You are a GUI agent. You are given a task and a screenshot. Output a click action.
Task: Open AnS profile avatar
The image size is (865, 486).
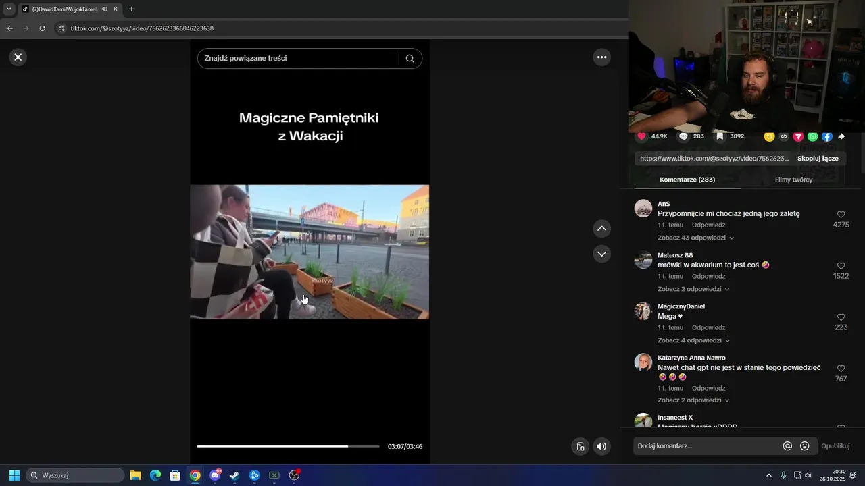pyautogui.click(x=643, y=208)
